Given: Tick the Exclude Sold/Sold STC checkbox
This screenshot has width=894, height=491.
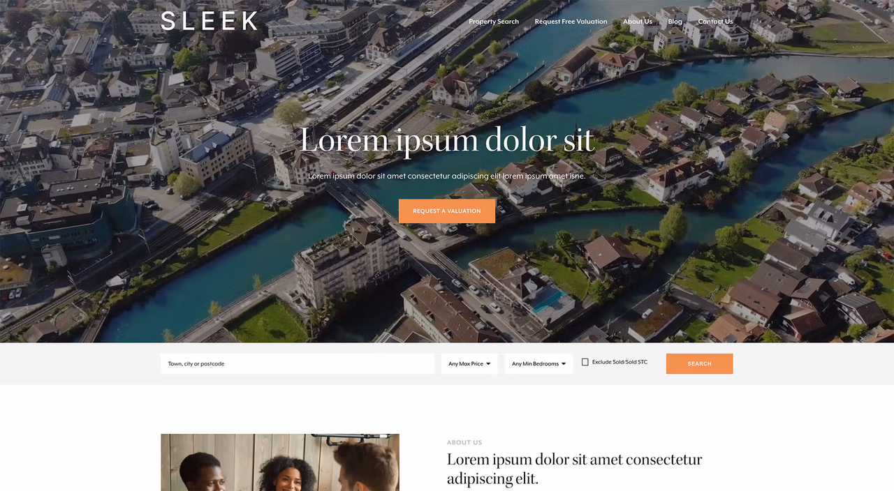Looking at the screenshot, I should click(x=585, y=362).
